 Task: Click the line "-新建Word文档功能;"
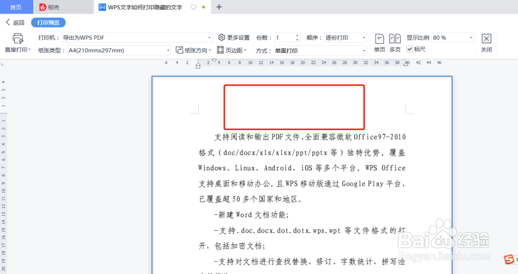tap(251, 215)
